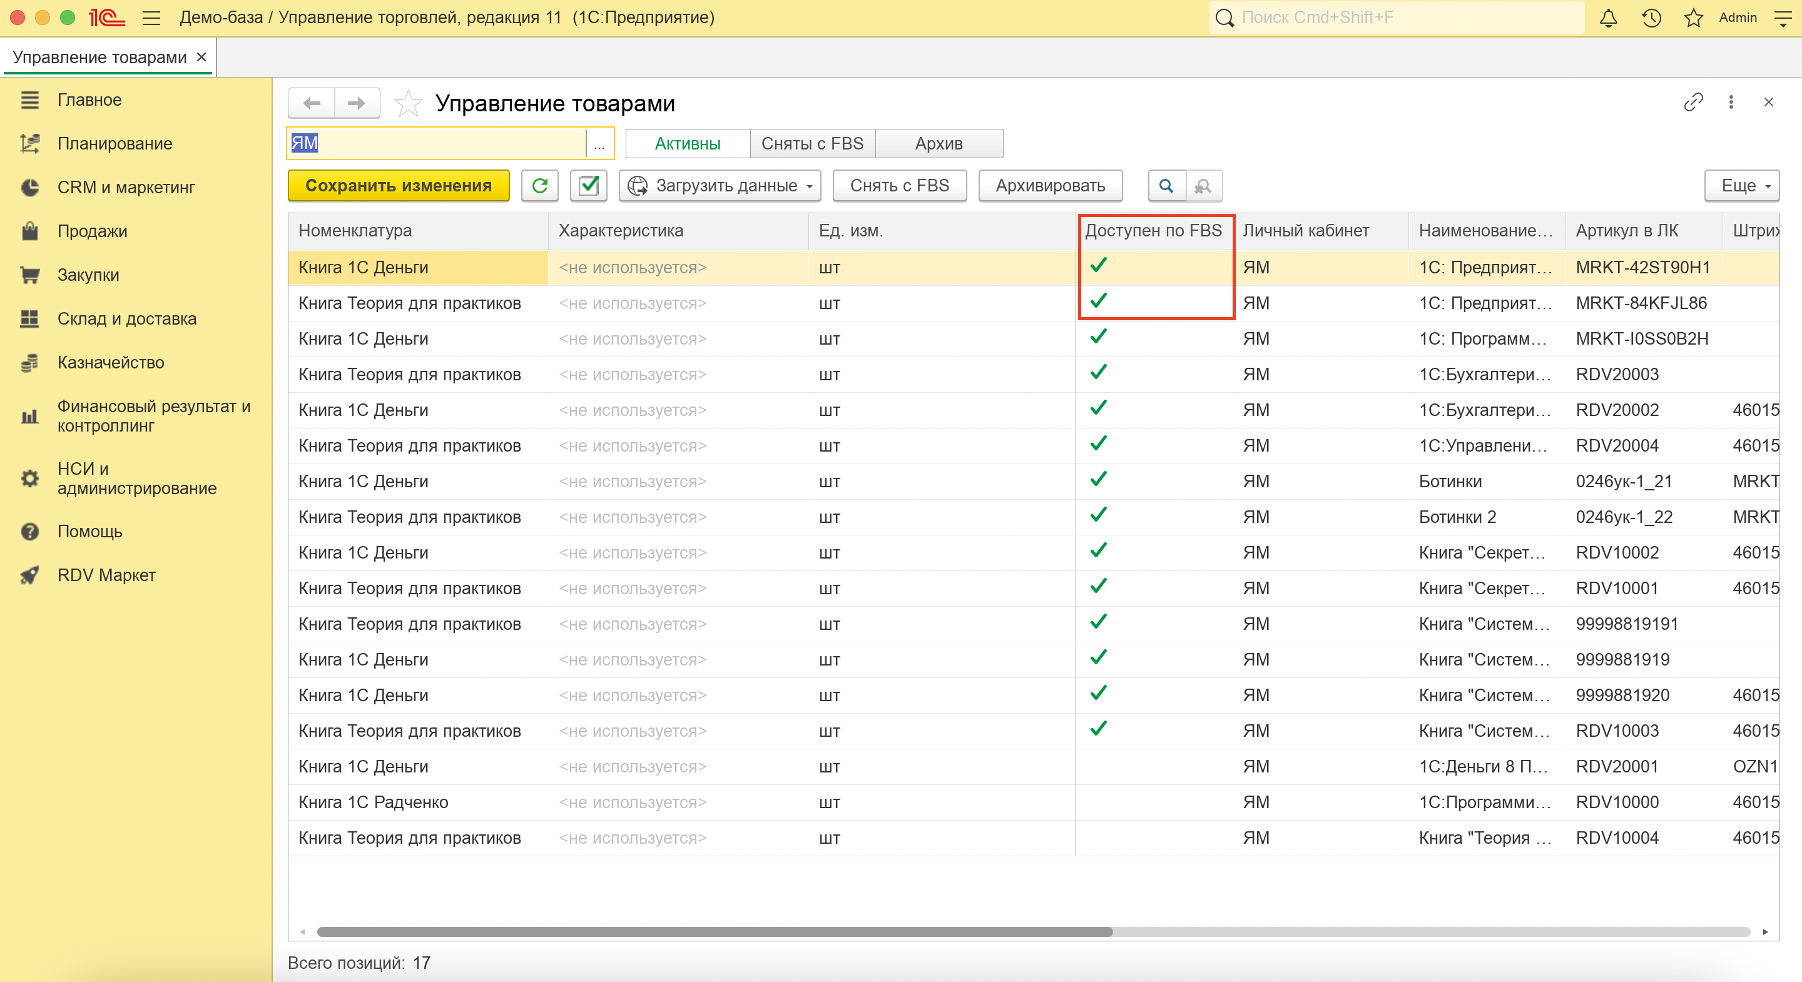Switch to the Архив tab

939,143
